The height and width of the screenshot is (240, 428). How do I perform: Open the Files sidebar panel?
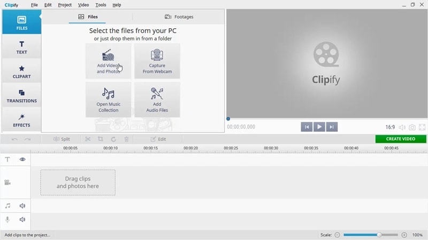pos(21,22)
